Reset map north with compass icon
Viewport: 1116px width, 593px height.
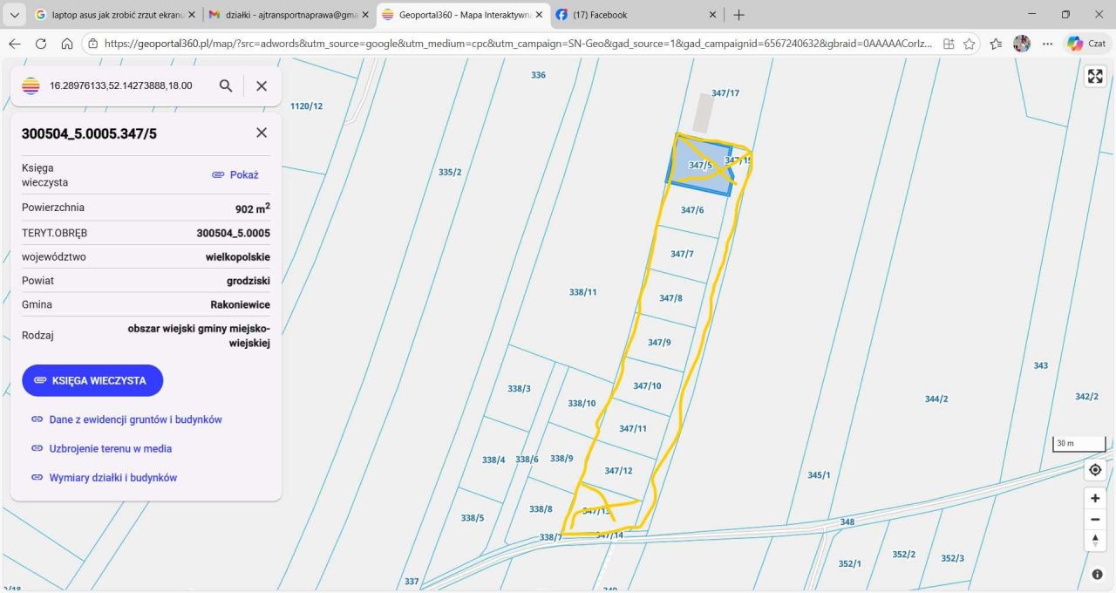[x=1095, y=541]
